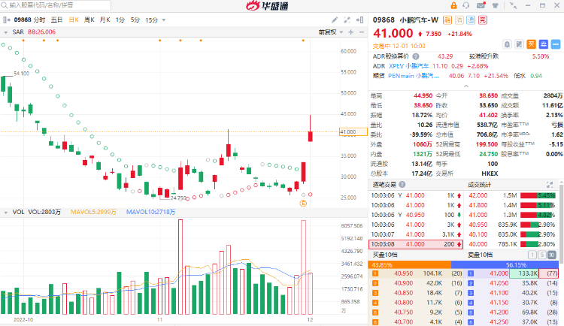Image resolution: width=564 pixels, height=326 pixels.
Task: Switch to 分时 intraday chart tab
Action: tap(39, 20)
